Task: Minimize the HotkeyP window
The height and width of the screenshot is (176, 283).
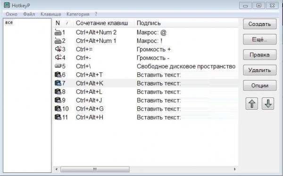Action: (x=245, y=6)
